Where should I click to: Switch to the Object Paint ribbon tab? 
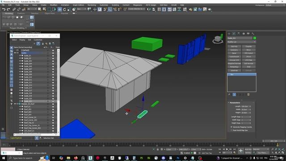pyautogui.click(x=50, y=13)
